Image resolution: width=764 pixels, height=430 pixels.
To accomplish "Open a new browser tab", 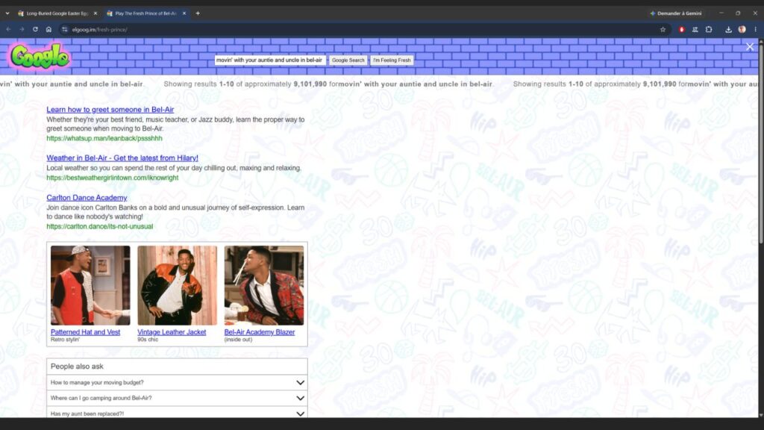I will [x=198, y=13].
